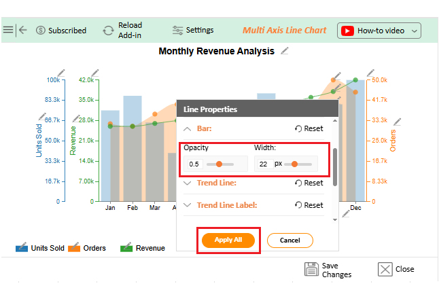Click the Orders legend edit icon
The image size is (439, 303).
point(74,247)
